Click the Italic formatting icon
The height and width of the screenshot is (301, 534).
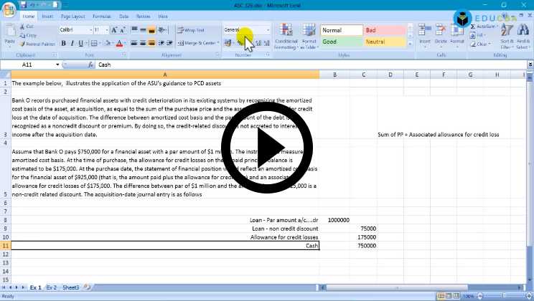(72, 43)
